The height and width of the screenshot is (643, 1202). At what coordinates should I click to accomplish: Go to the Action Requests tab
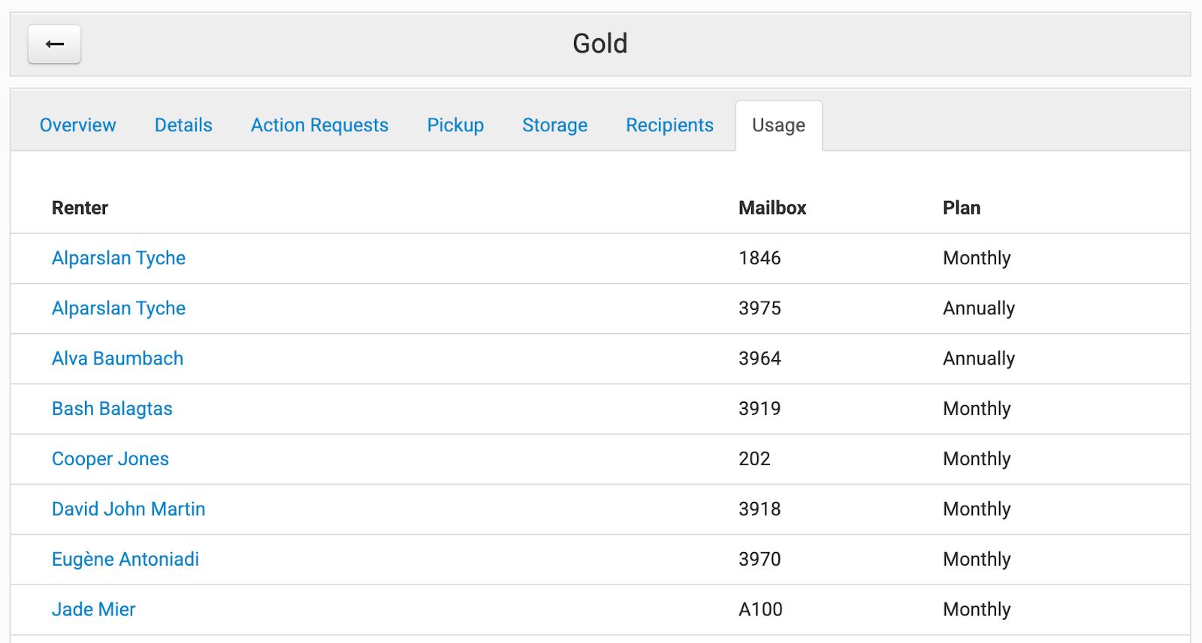[319, 125]
